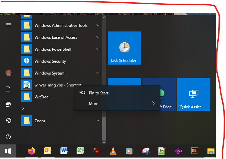Viewport: 226px width, 159px height.
Task: Click the app list scroll down arrow
Action: pyautogui.click(x=104, y=142)
